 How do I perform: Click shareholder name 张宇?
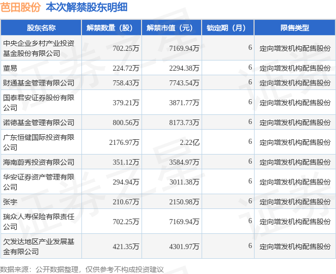(10, 202)
